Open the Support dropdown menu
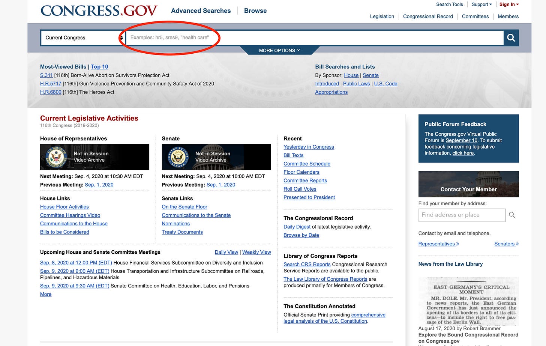The image size is (546, 346). pyautogui.click(x=482, y=5)
